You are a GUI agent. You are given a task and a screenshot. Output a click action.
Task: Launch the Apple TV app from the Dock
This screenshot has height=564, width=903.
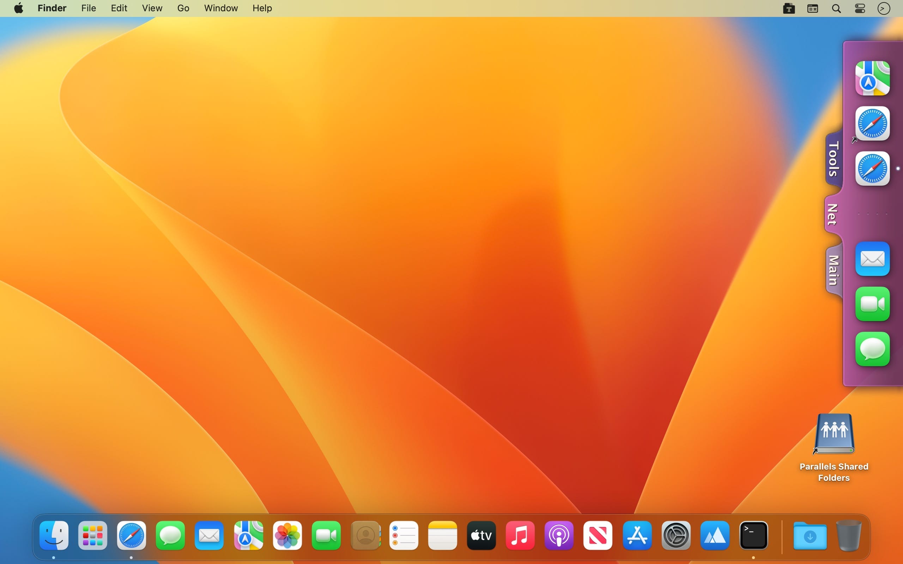[481, 535]
